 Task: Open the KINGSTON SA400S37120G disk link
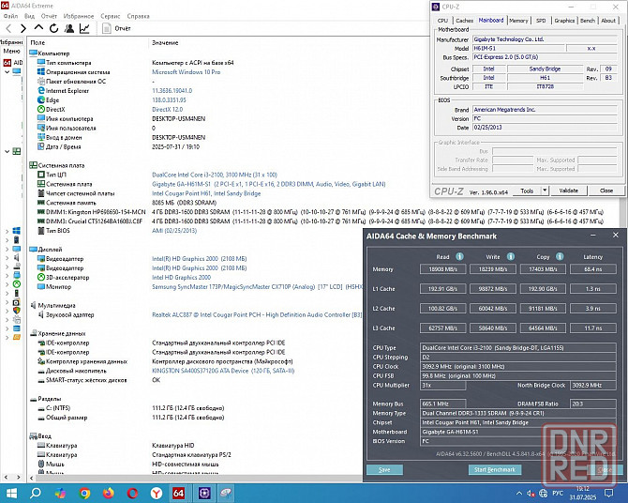223,371
